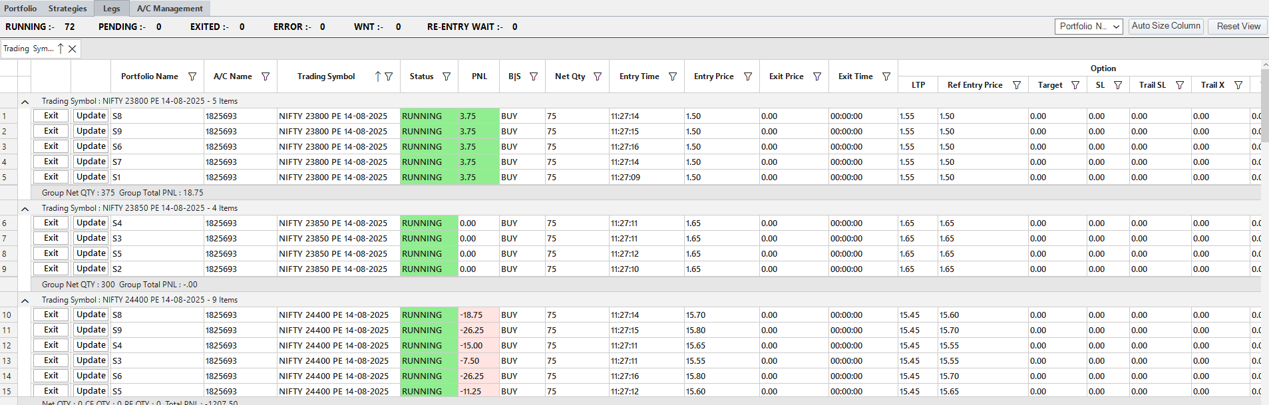
Task: Collapse NIFTY 23850 PE group
Action: click(25, 209)
